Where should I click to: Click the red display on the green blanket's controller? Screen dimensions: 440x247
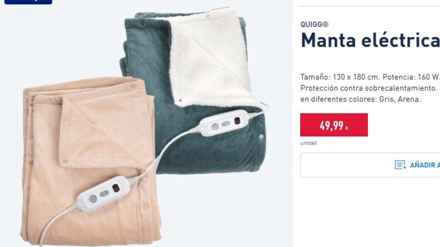click(x=237, y=120)
